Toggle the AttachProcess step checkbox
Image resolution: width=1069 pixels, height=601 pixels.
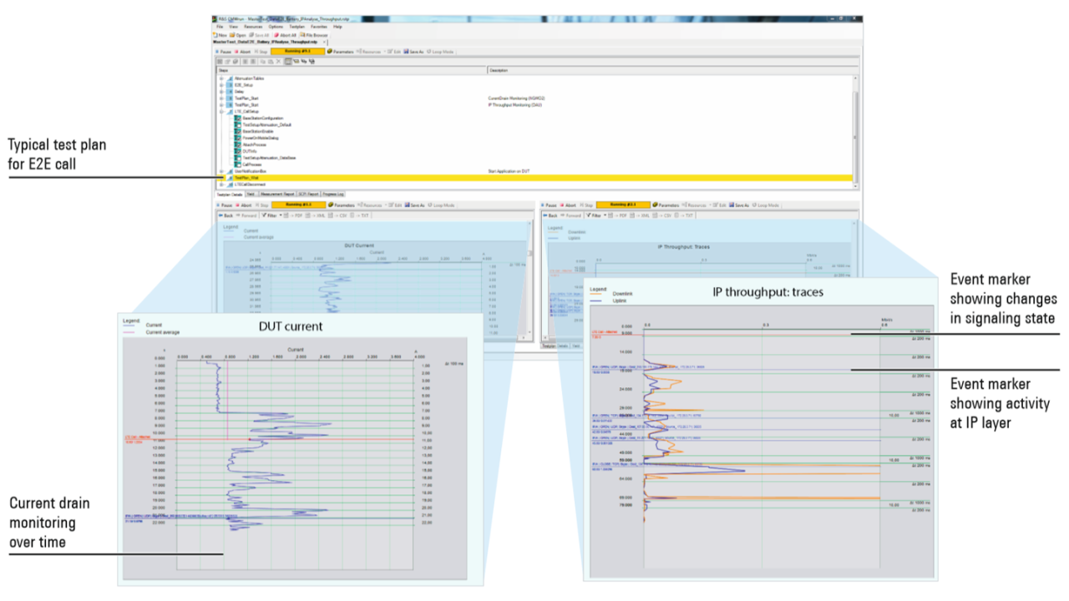[x=238, y=144]
